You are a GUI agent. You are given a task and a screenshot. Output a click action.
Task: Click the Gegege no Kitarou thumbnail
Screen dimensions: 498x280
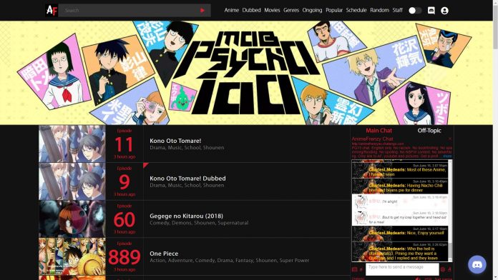tap(72, 219)
